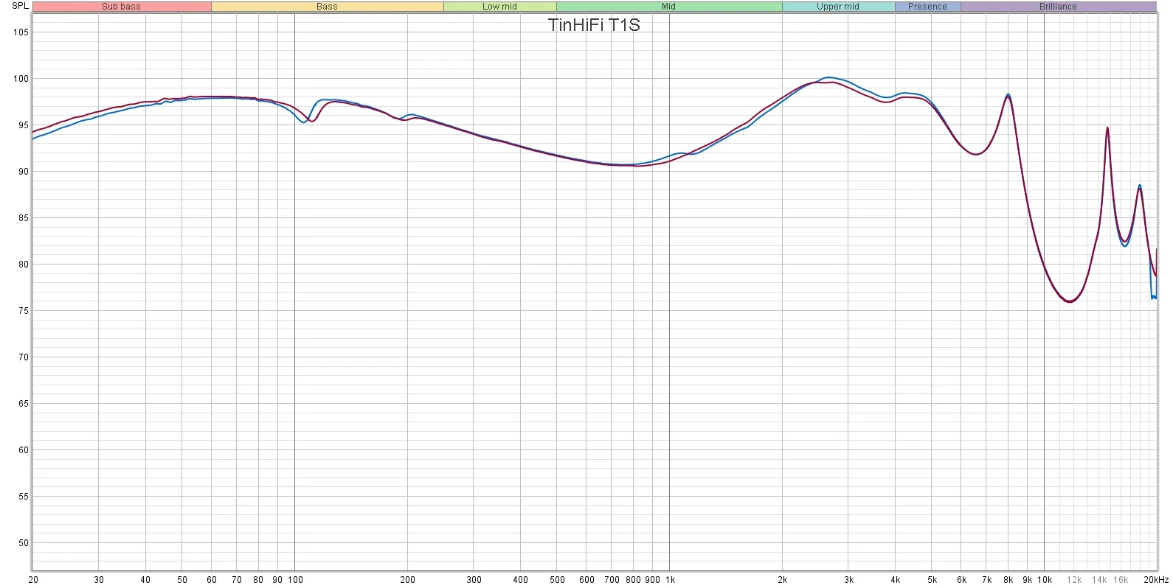Click the 95 dB SPL axis value

coord(23,125)
